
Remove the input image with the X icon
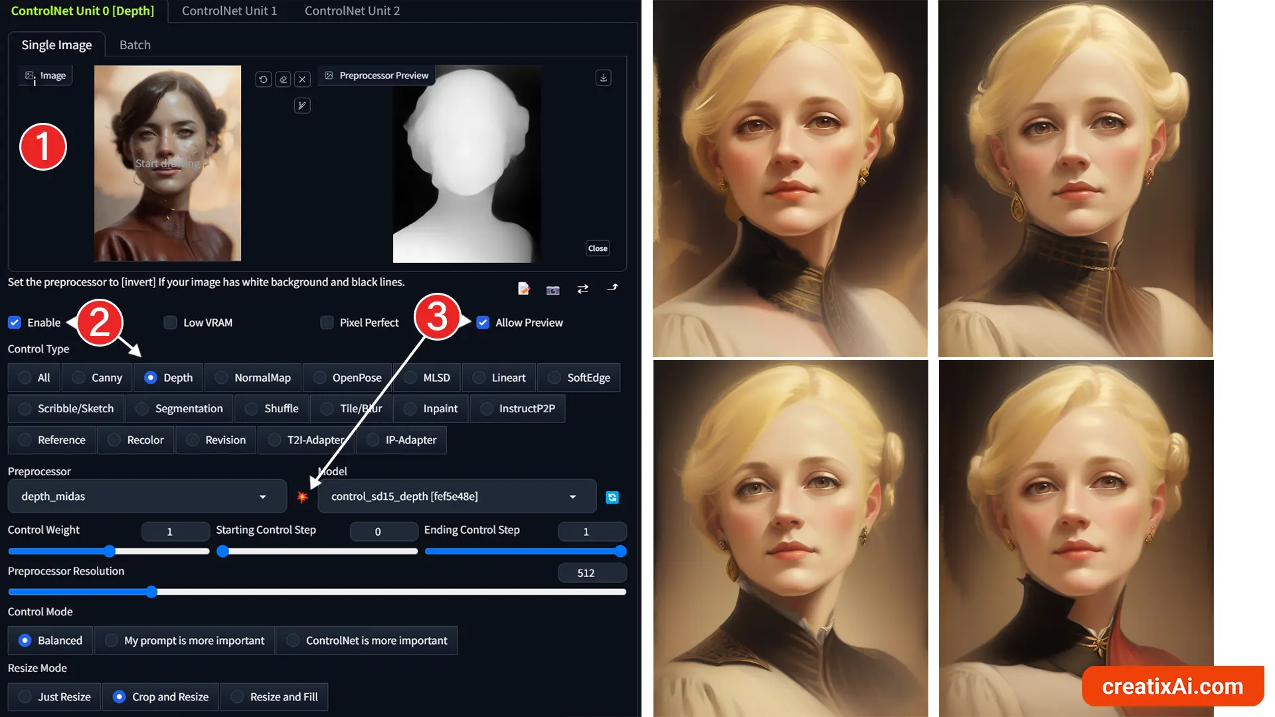click(x=302, y=80)
